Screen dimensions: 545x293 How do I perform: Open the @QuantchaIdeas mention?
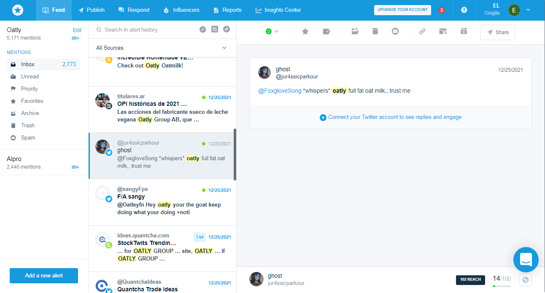pos(162,282)
